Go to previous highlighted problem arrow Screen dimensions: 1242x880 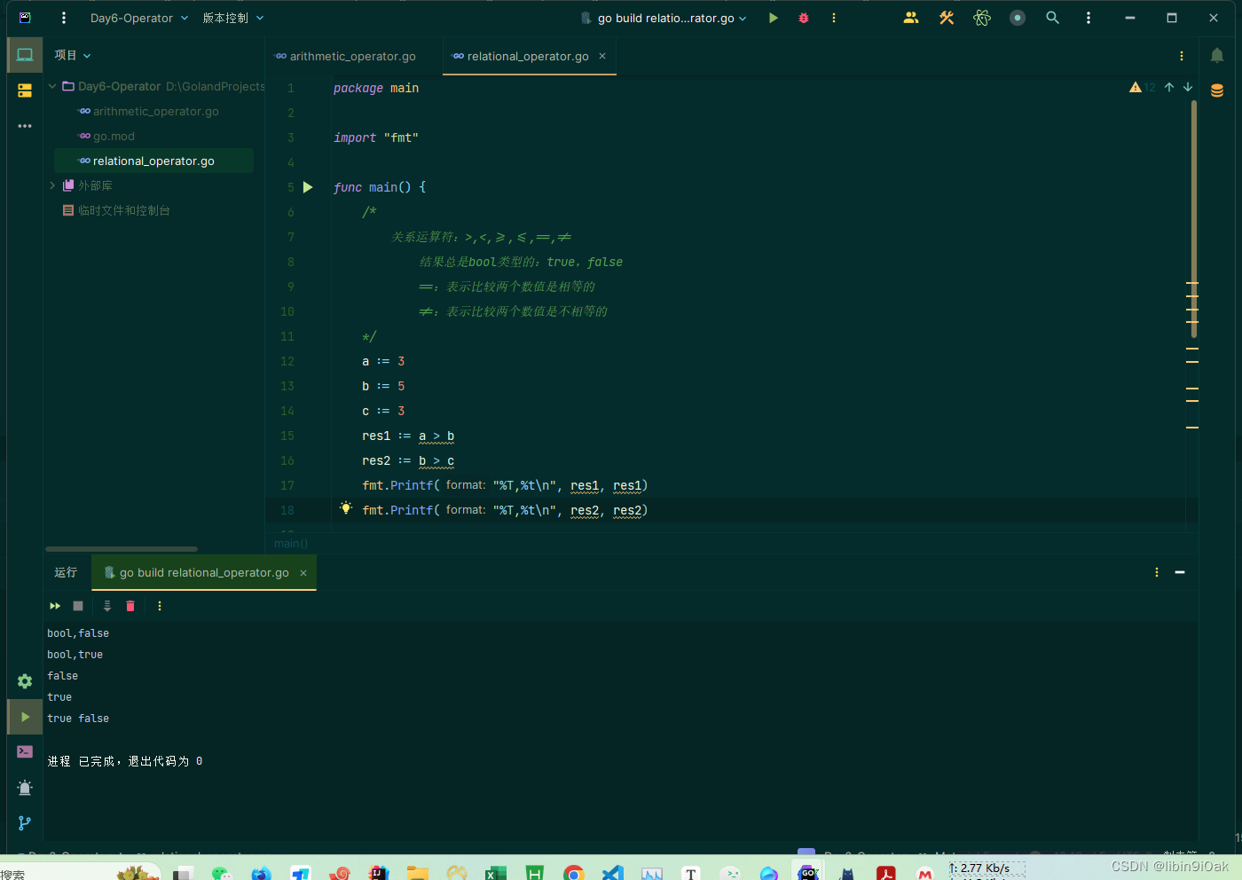pos(1169,87)
